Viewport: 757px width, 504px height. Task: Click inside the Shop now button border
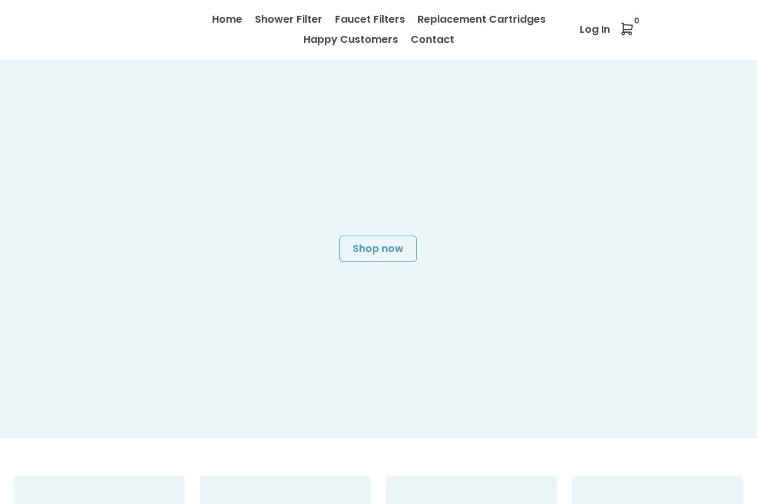(378, 249)
